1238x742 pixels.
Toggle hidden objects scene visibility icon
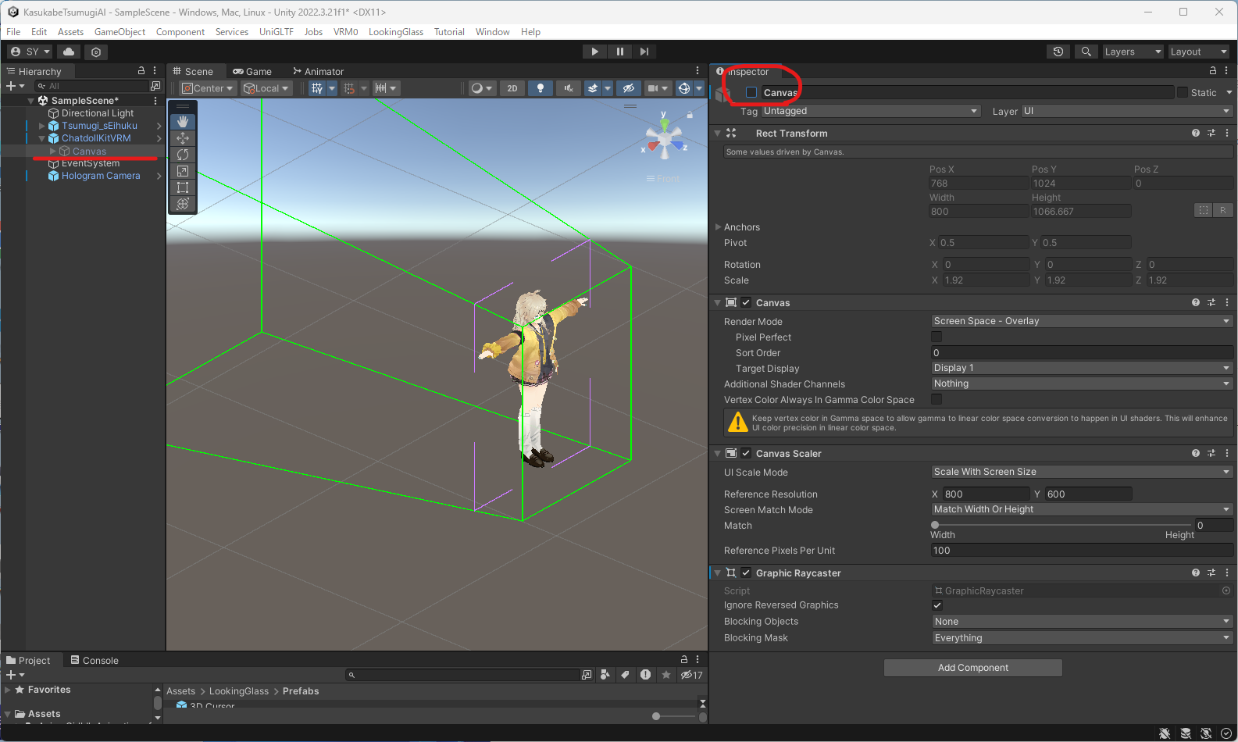pos(628,88)
